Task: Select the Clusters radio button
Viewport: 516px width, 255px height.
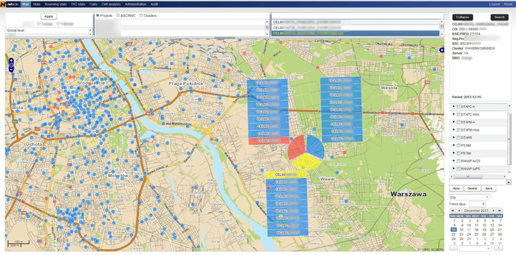Action: tap(141, 16)
